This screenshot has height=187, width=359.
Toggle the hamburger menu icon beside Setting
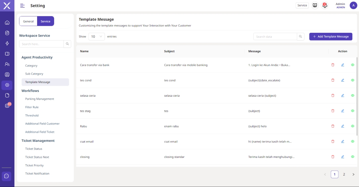pos(22,6)
